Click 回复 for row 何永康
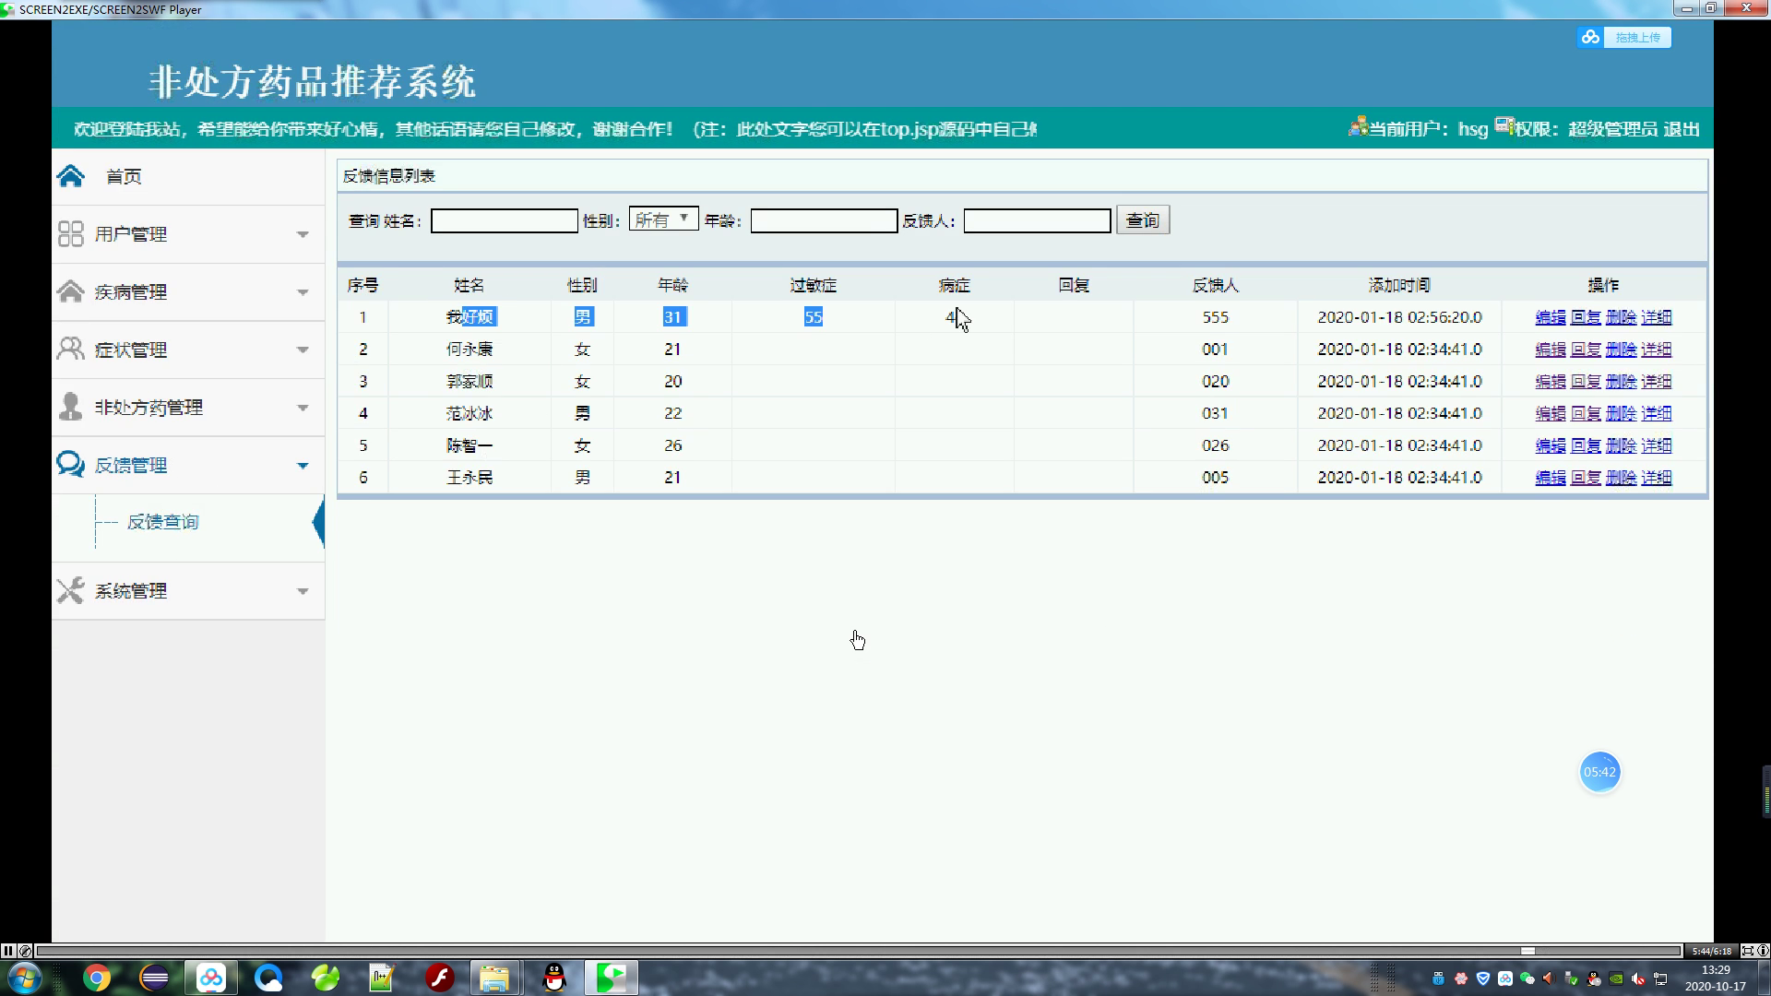 (x=1586, y=350)
